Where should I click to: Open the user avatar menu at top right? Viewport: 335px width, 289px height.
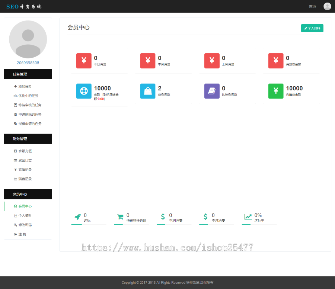(x=327, y=6)
